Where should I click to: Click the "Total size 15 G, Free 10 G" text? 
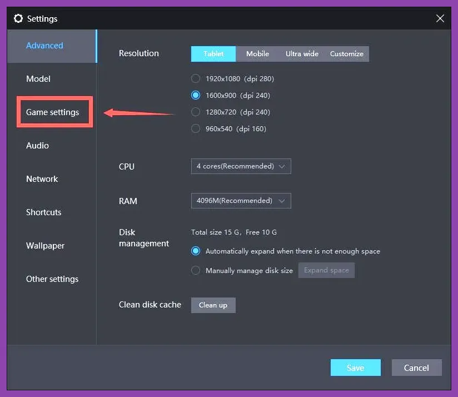233,232
